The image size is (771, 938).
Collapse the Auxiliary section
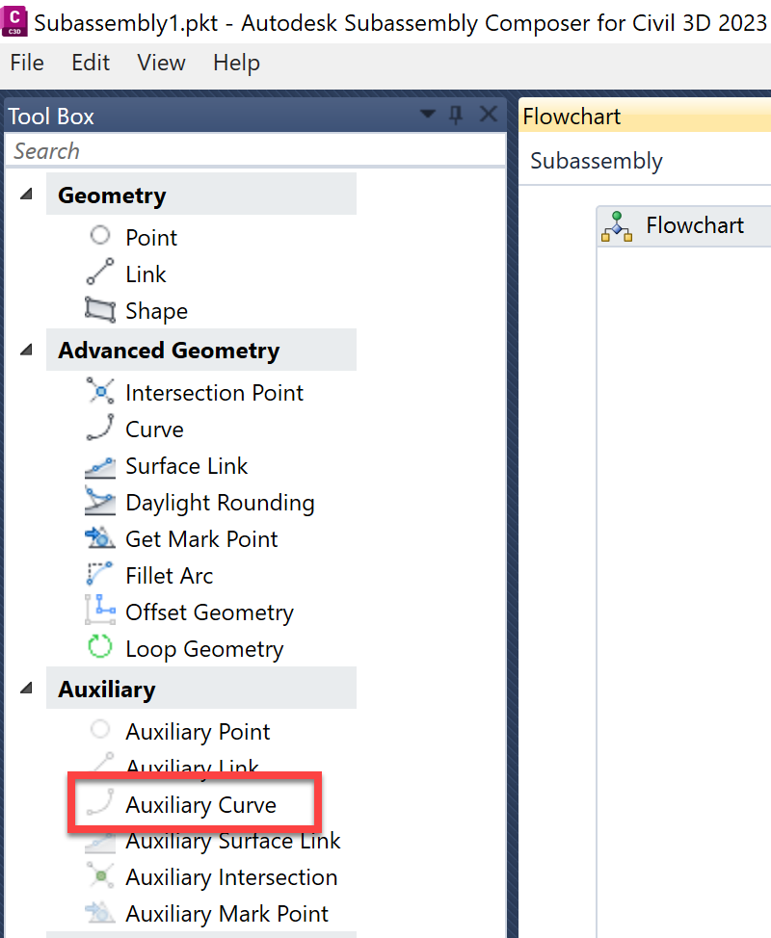25,688
